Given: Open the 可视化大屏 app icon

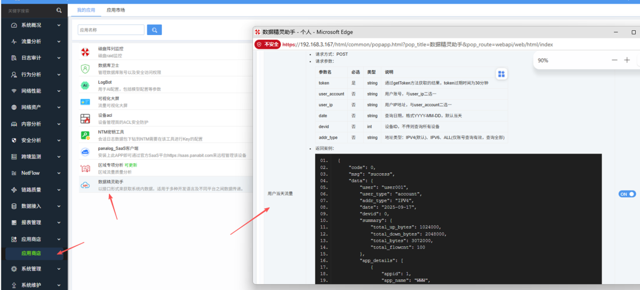Looking at the screenshot, I should click(85, 101).
